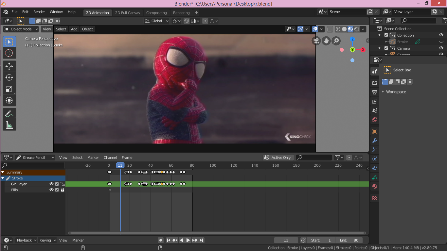Image resolution: width=447 pixels, height=251 pixels.
Task: Select the Measure tool in the toolbar
Action: tap(9, 125)
